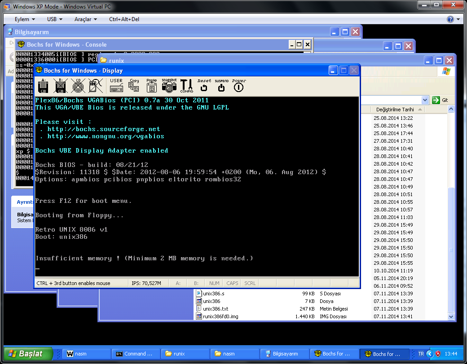Click the SCRL indicator in Bochs status bar

250,283
